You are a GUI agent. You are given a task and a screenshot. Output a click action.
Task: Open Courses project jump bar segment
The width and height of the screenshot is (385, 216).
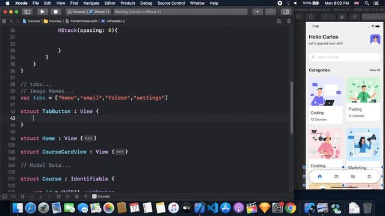(x=31, y=22)
